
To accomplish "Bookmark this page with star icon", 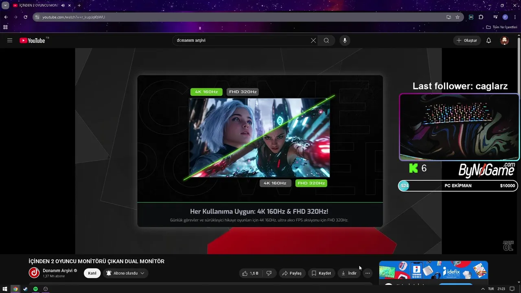I will tap(458, 17).
